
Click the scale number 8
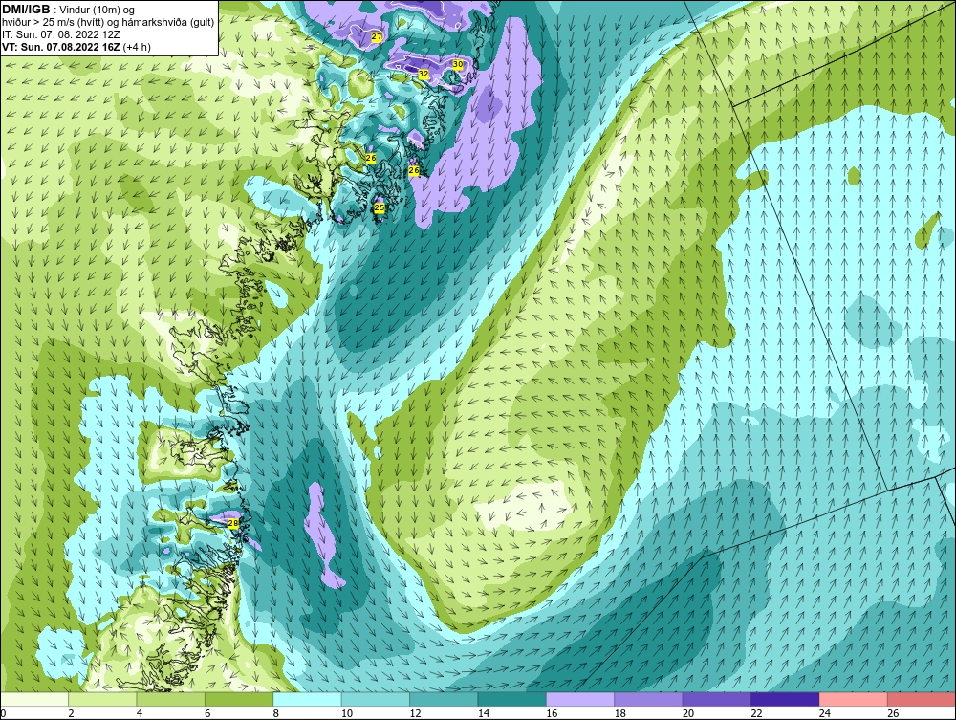coord(276,713)
